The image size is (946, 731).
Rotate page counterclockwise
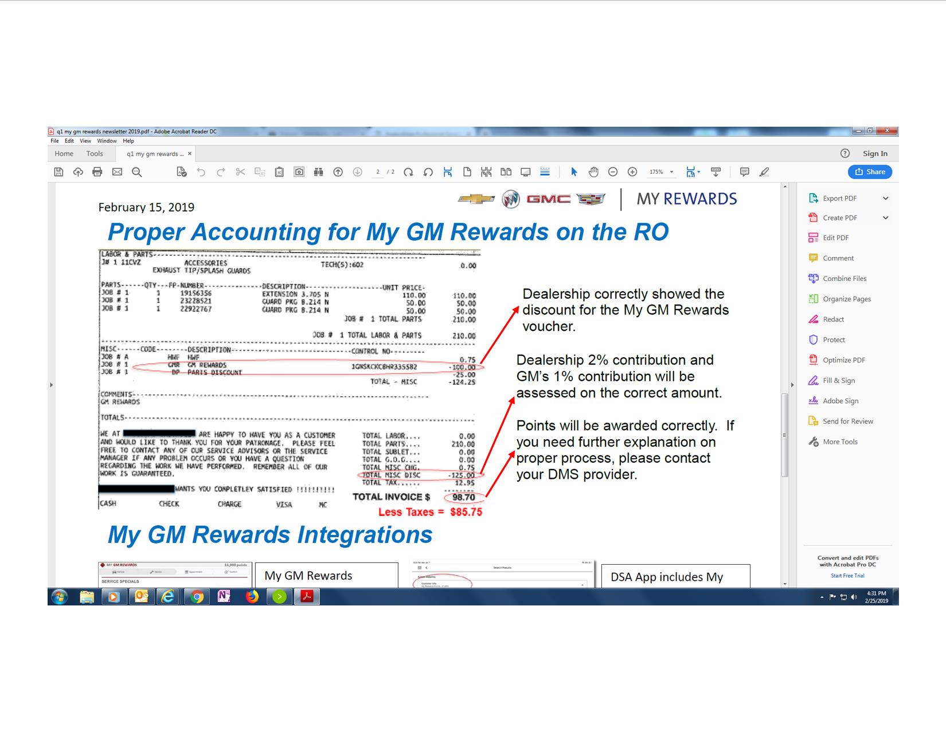click(428, 172)
